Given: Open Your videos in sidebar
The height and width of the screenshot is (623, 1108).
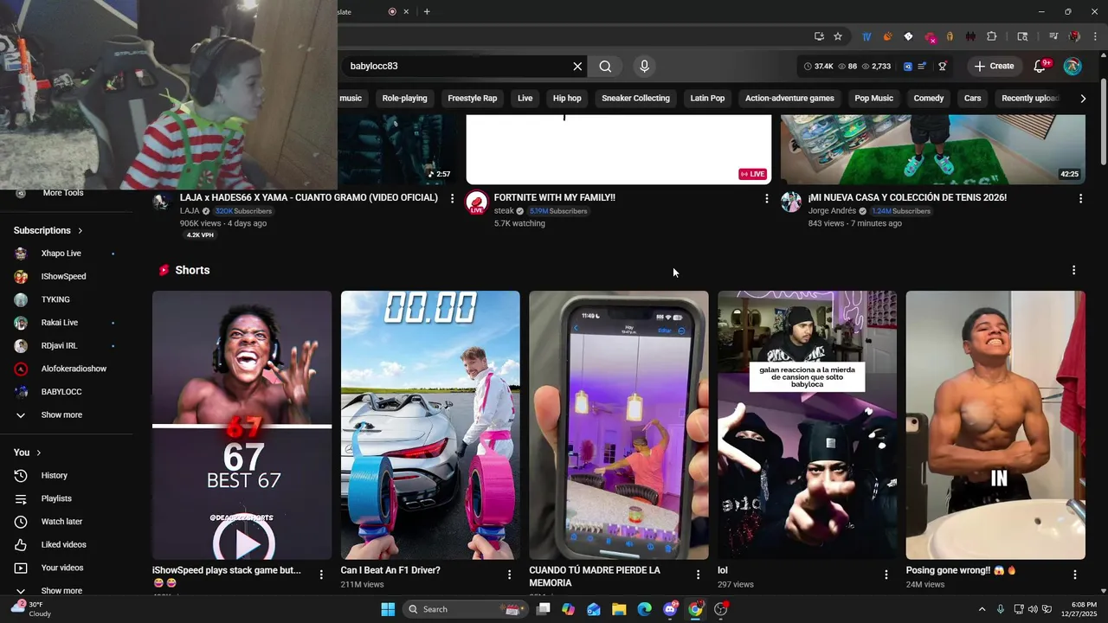Looking at the screenshot, I should coord(62,568).
